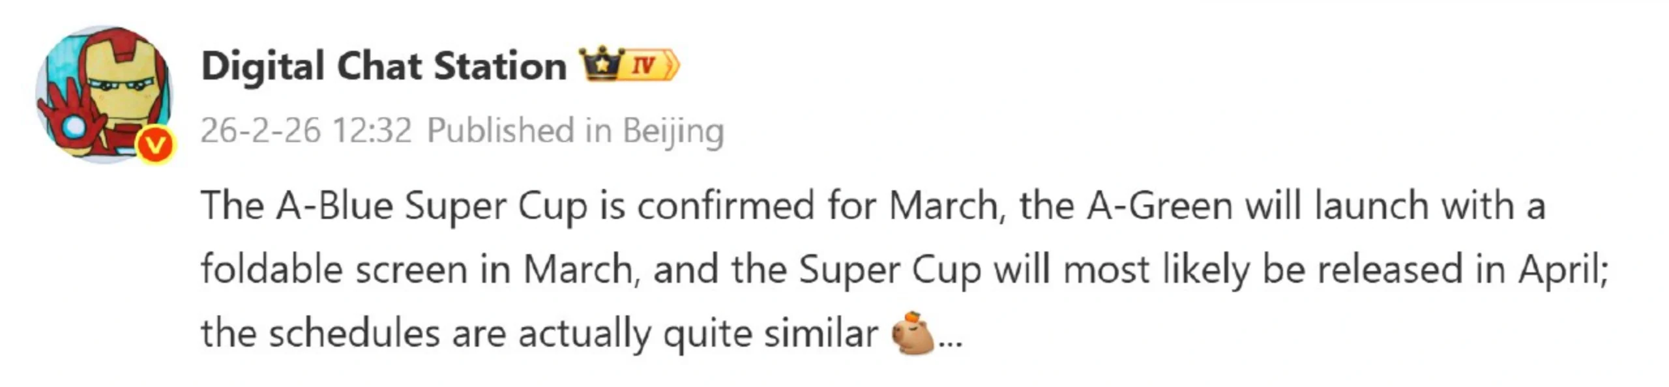Click the word foldable in the post
Image resolution: width=1669 pixels, height=387 pixels.
[x=271, y=270]
